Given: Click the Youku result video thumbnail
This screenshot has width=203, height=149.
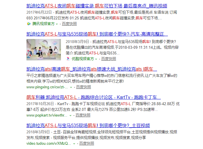Looking at the screenshot, I should [x=44, y=50].
